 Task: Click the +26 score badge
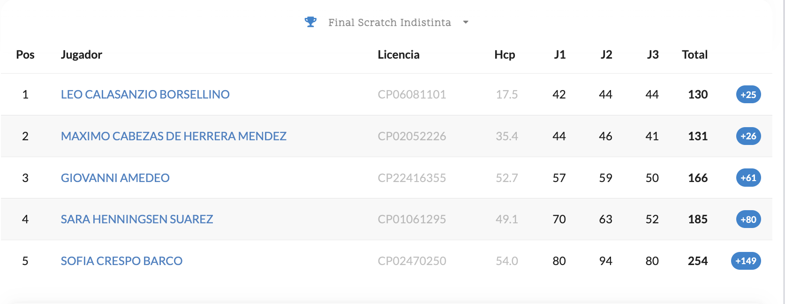pyautogui.click(x=748, y=136)
